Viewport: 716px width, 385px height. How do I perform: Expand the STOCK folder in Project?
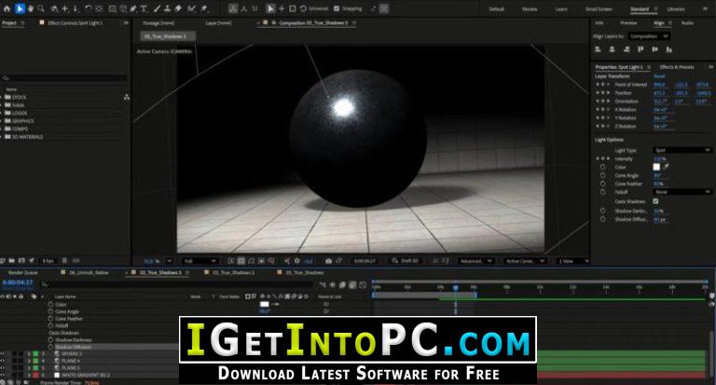(x=2, y=97)
